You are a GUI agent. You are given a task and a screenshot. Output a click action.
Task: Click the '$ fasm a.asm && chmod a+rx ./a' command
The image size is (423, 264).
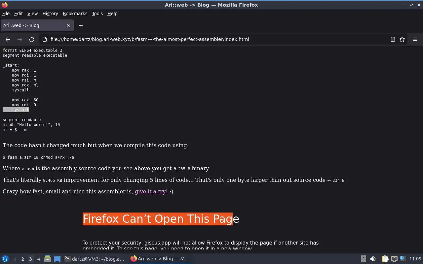pos(38,157)
